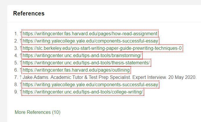Click the References section heading
This screenshot has width=201, height=122.
pos(29,13)
